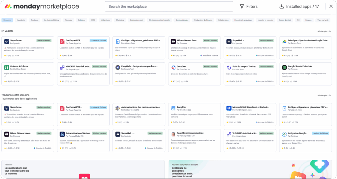The height and width of the screenshot is (179, 337).
Task: Switch to the Collaboration category tab
Action: pos(223,20)
